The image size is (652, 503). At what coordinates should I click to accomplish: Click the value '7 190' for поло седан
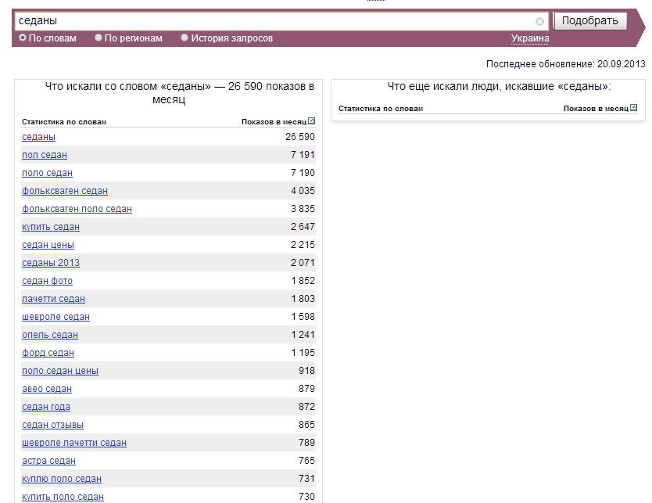[x=303, y=173]
